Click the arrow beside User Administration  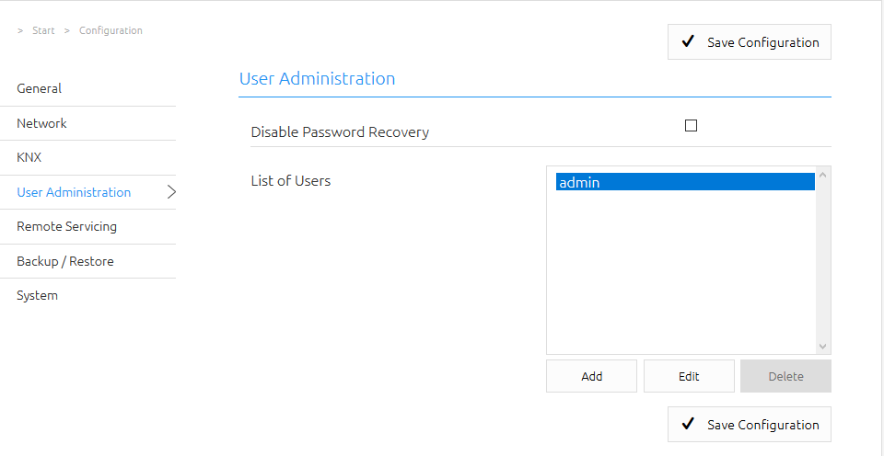click(x=172, y=192)
